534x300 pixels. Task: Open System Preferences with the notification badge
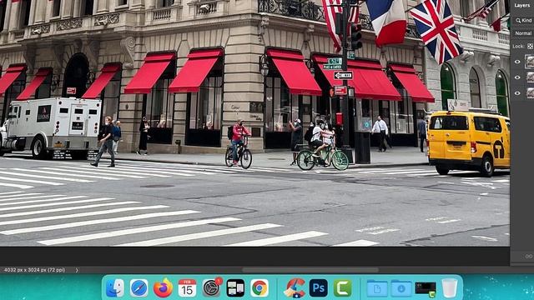(x=212, y=287)
